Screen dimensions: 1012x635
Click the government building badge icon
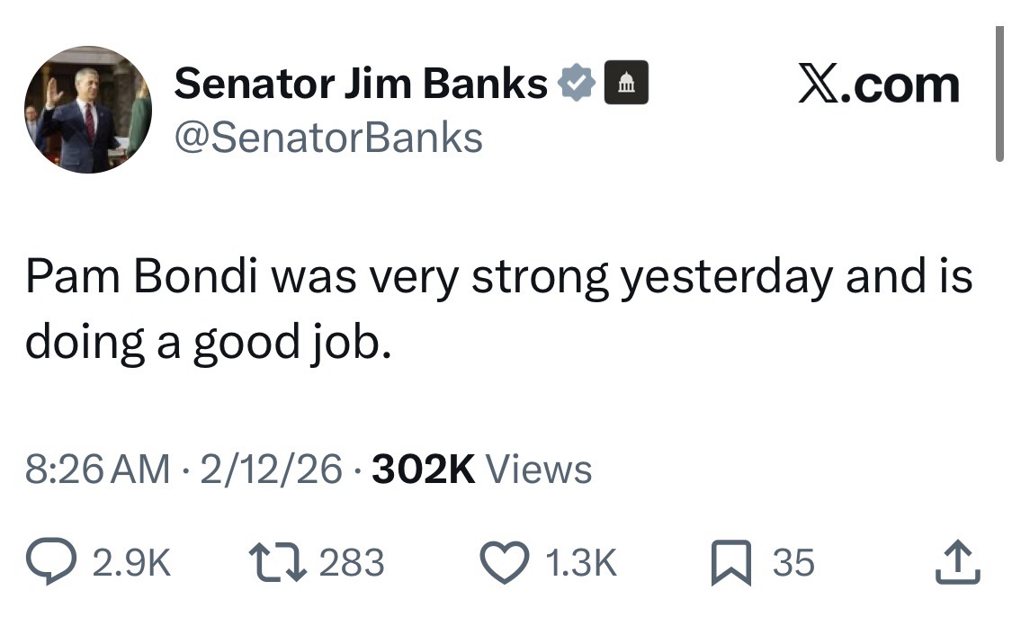pyautogui.click(x=627, y=85)
